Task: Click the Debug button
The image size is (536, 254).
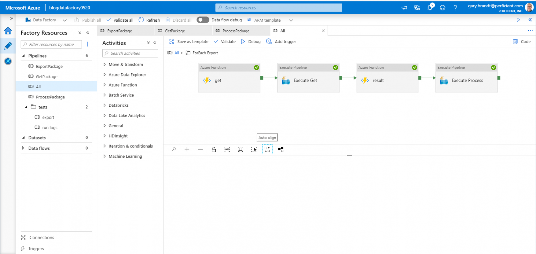Action: point(251,42)
